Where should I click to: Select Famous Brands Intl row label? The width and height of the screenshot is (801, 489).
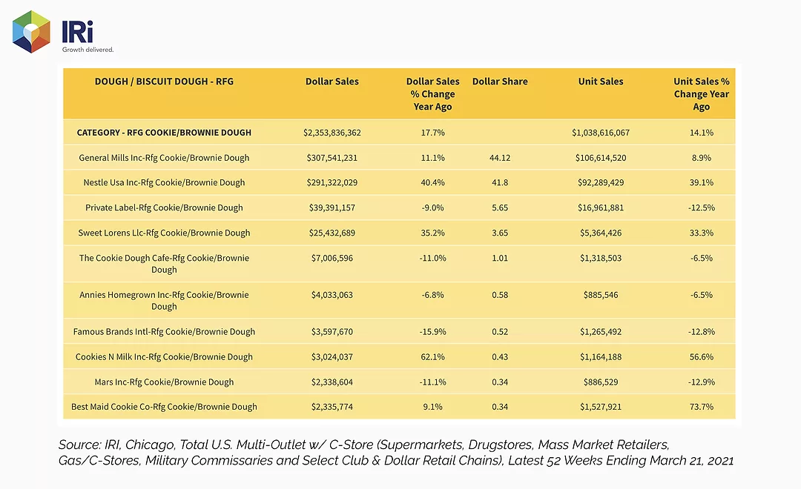tap(164, 331)
